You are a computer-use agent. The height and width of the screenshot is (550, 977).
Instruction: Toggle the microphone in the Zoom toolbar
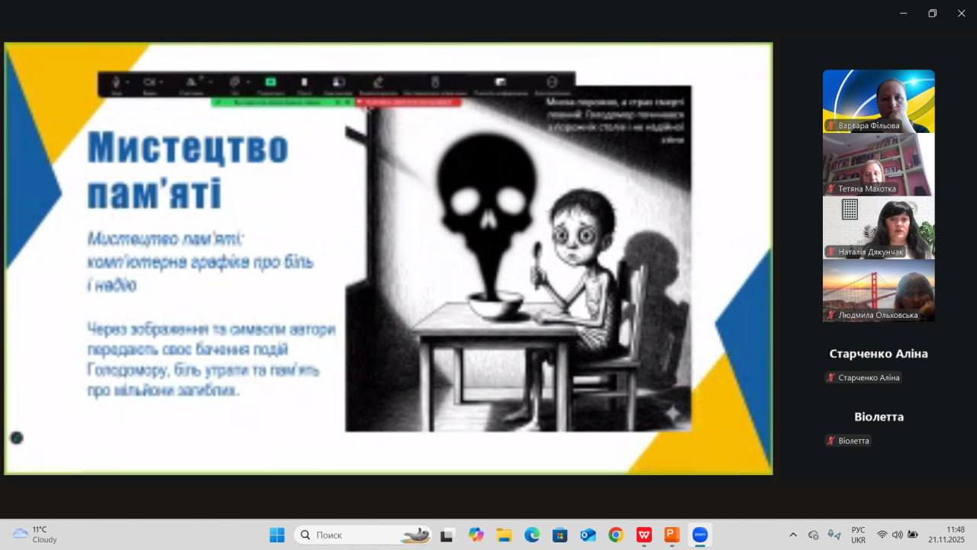[116, 82]
